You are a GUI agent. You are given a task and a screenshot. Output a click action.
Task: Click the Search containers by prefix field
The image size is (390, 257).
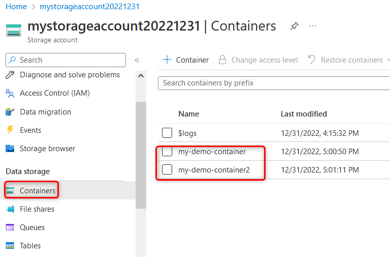click(x=274, y=83)
